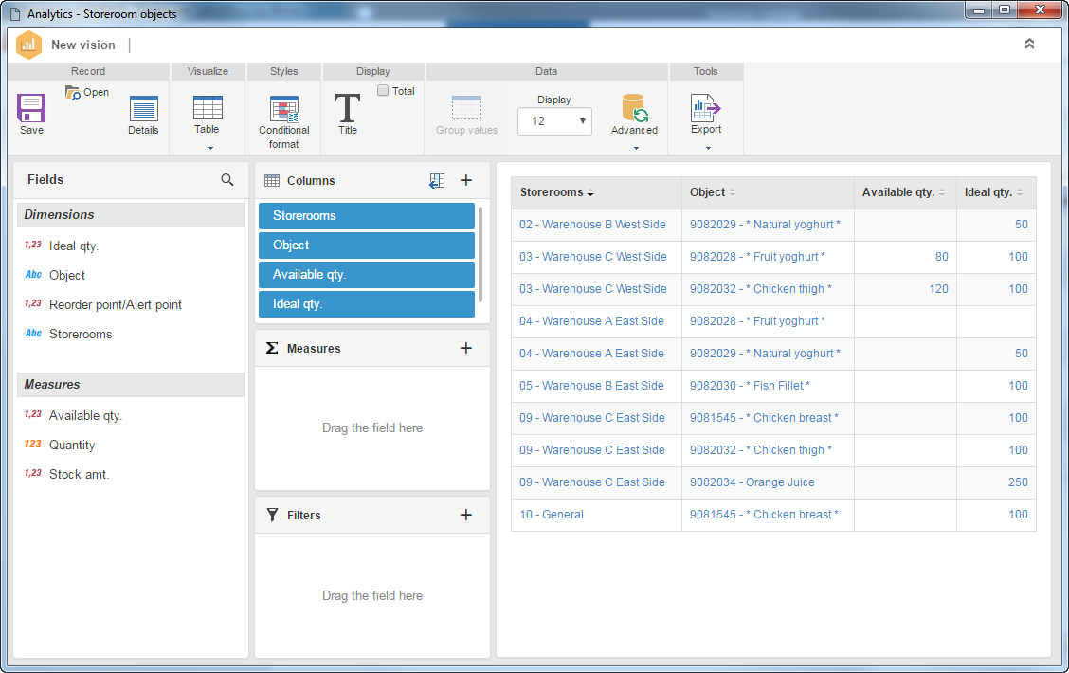Click the Columns panel scrollbar

(x=480, y=254)
